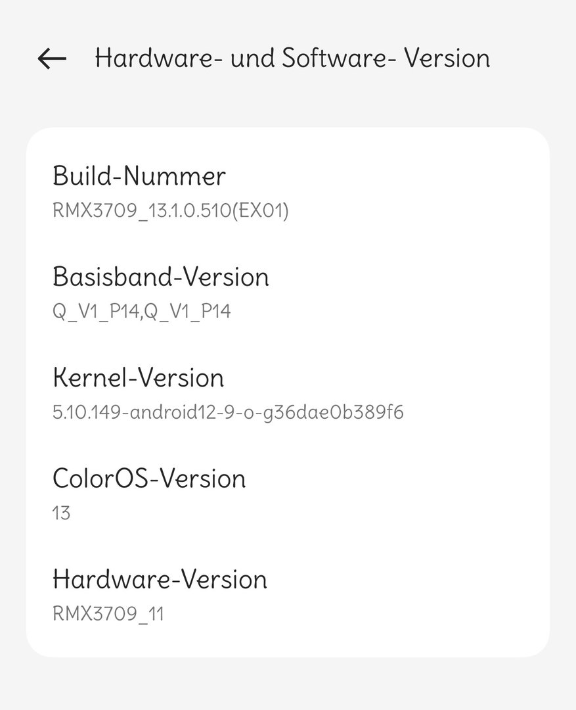Select the RMX3709_13.1.0.510(EX01) build string
This screenshot has height=710, width=576.
click(170, 211)
